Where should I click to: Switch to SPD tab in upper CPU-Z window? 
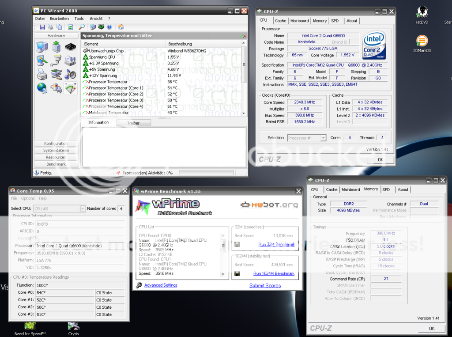tap(335, 21)
